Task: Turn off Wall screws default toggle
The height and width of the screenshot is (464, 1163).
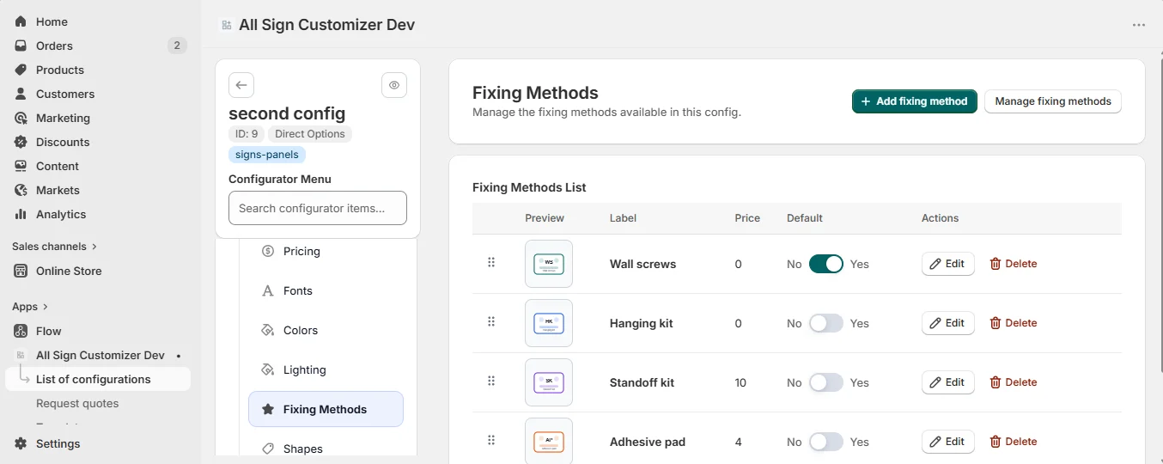Action: pos(826,264)
